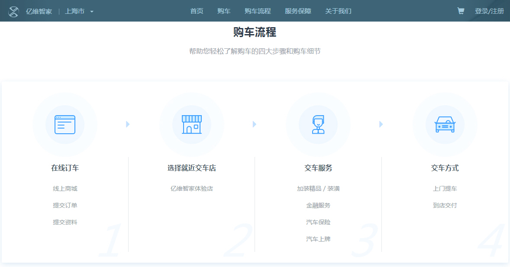This screenshot has width=510, height=267.
Task: Choose 上门提车 under 交车方式
Action: pyautogui.click(x=445, y=188)
